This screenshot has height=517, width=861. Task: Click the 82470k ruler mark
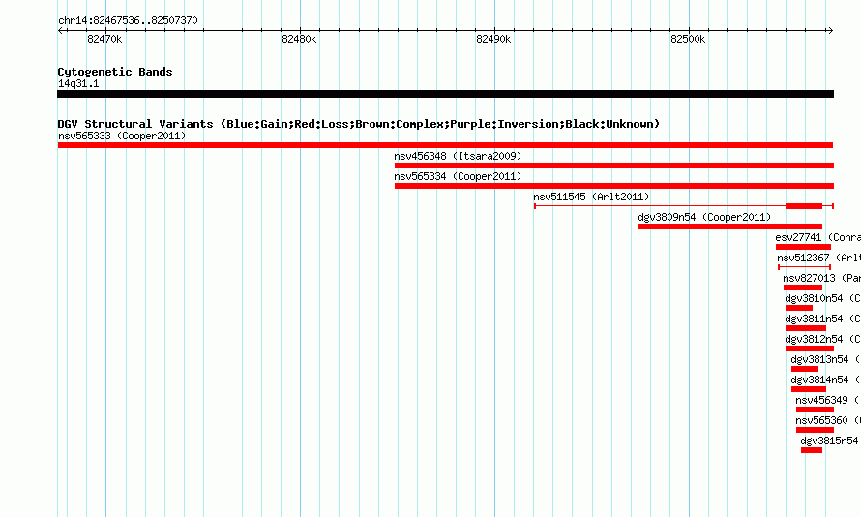pos(104,39)
